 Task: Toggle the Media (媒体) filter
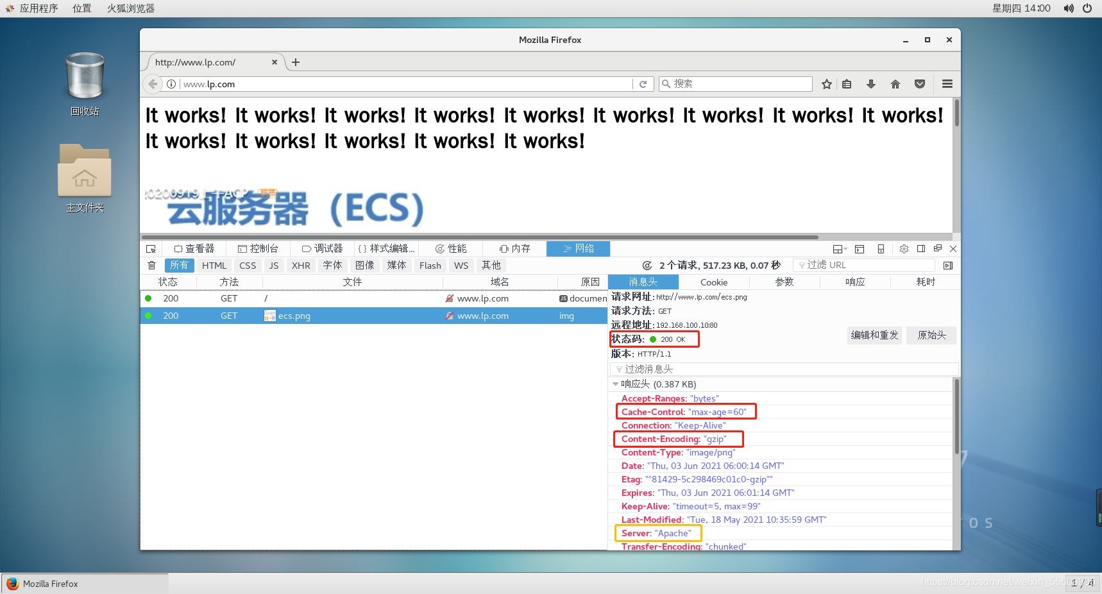pos(396,266)
